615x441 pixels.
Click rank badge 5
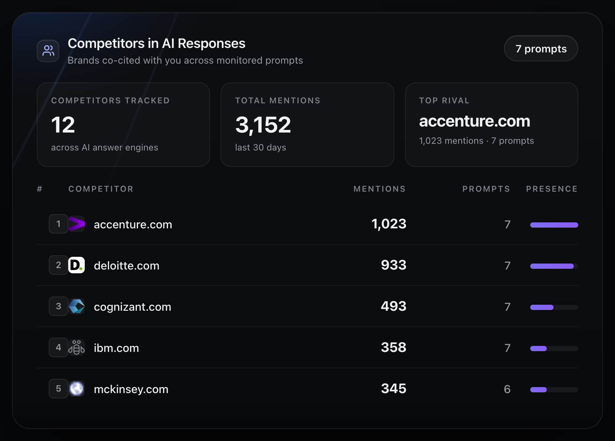[x=58, y=389]
